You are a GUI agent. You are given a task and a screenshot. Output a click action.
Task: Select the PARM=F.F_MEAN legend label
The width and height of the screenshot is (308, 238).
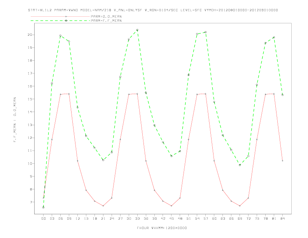coord(106,21)
